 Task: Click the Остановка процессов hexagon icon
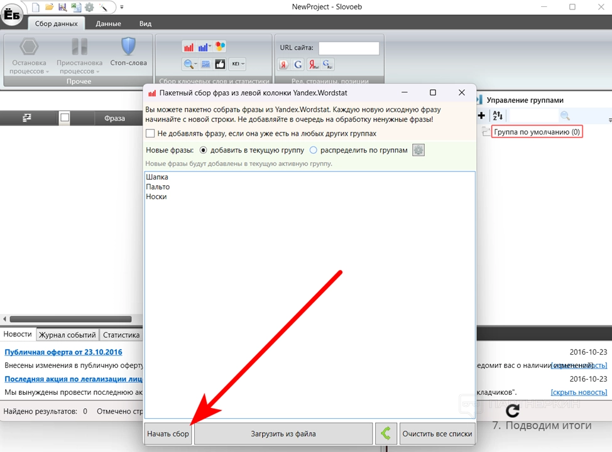coord(30,47)
